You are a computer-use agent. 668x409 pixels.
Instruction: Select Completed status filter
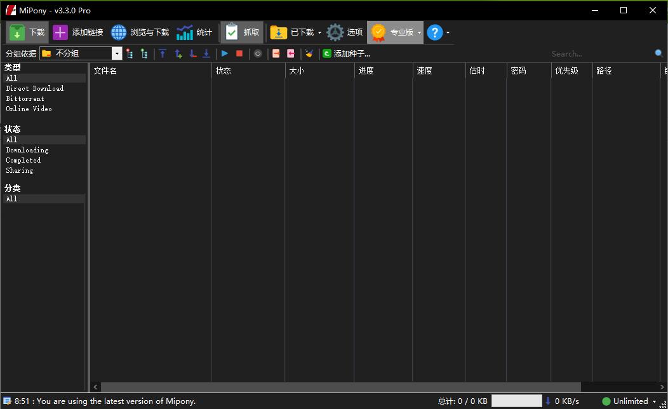[x=23, y=160]
